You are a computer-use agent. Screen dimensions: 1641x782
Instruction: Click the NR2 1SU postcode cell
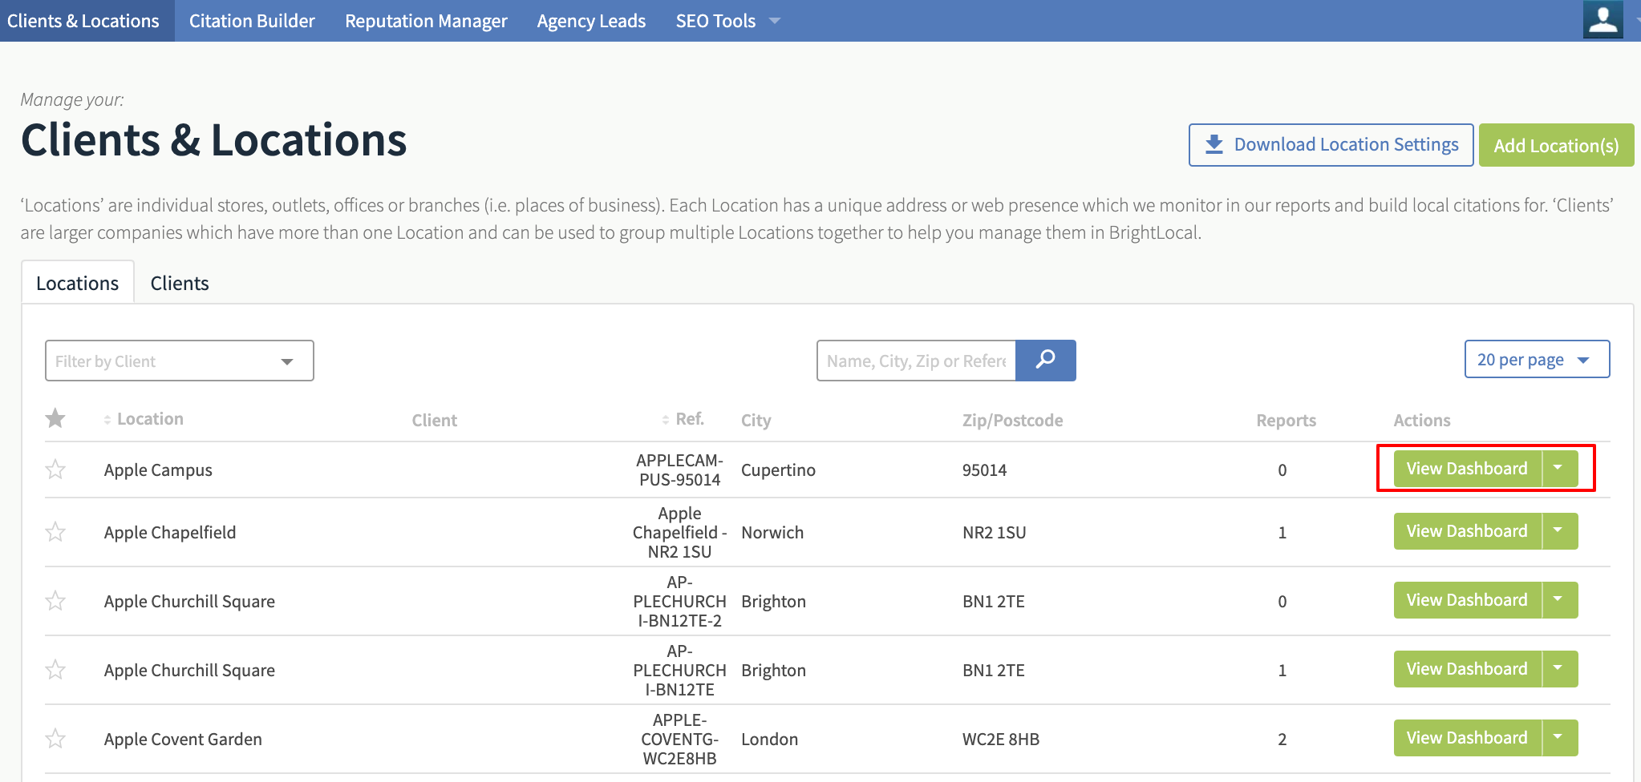(x=995, y=532)
